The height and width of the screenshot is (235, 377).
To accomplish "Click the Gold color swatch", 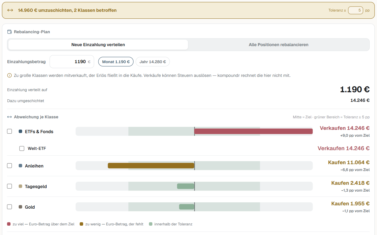I will point(20,207).
